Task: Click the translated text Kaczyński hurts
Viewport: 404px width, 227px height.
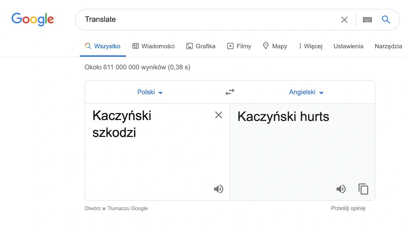Action: click(283, 116)
